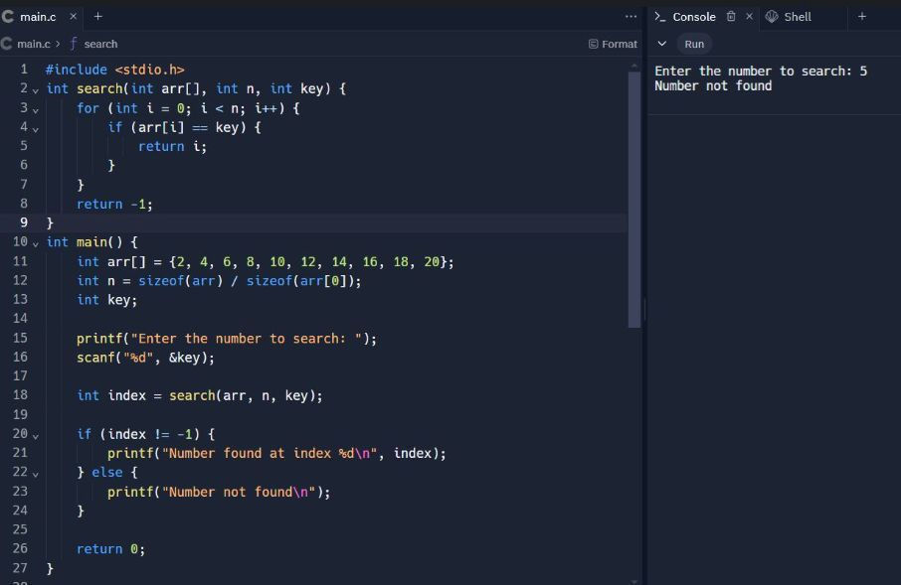Collapse the else block on line 22
This screenshot has width=901, height=585.
[x=36, y=474]
